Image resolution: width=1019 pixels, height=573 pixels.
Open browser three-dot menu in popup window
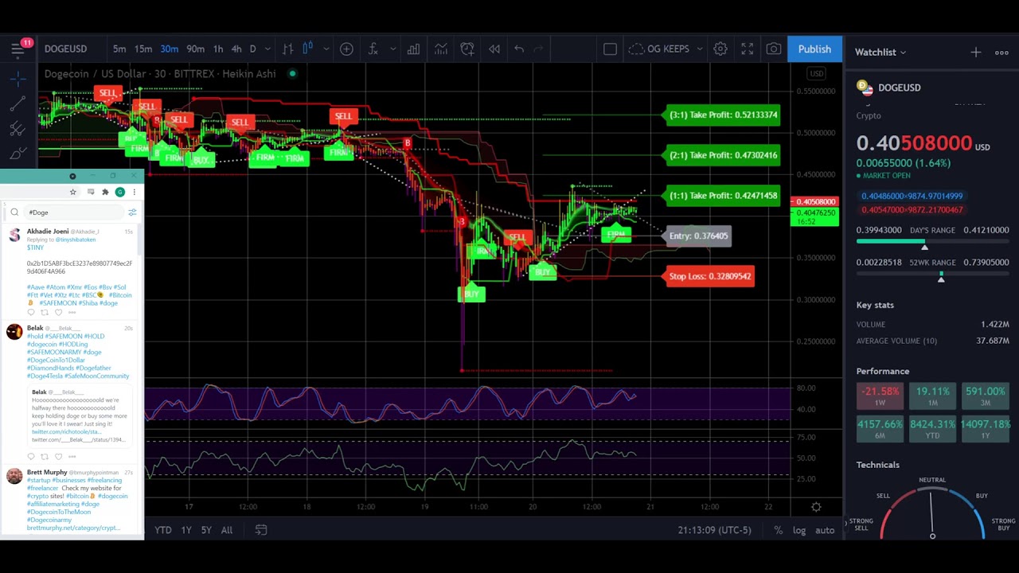134,192
